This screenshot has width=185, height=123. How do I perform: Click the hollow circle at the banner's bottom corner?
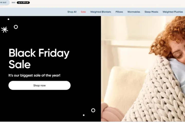(93, 110)
